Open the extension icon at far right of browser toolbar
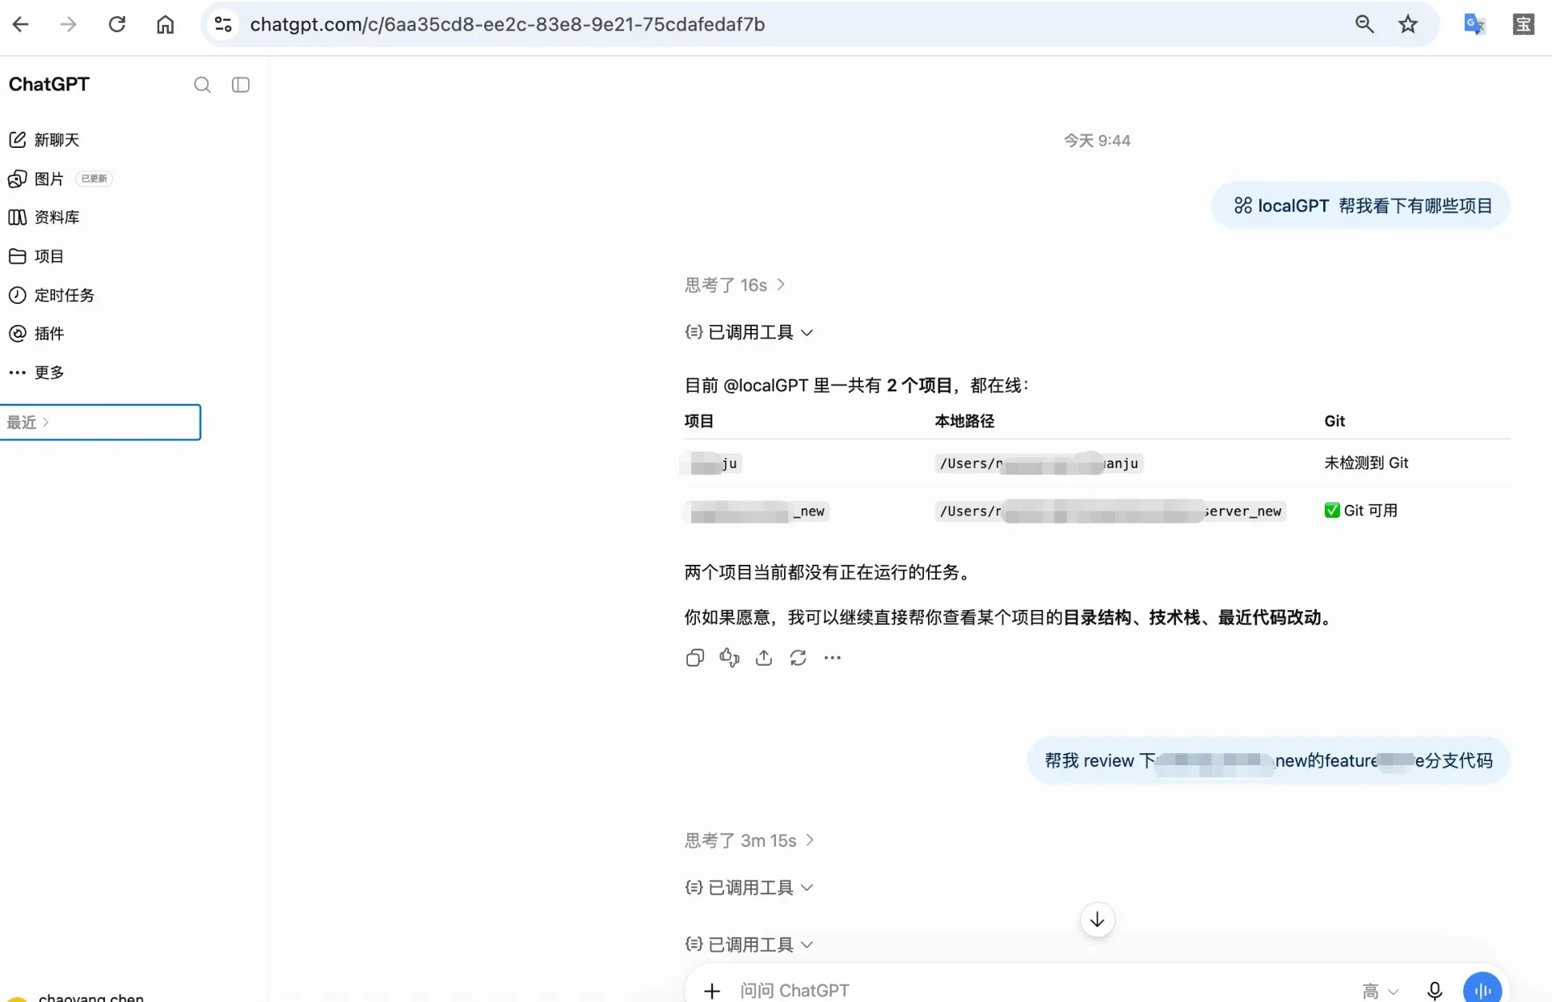The height and width of the screenshot is (1002, 1552). pos(1524,24)
